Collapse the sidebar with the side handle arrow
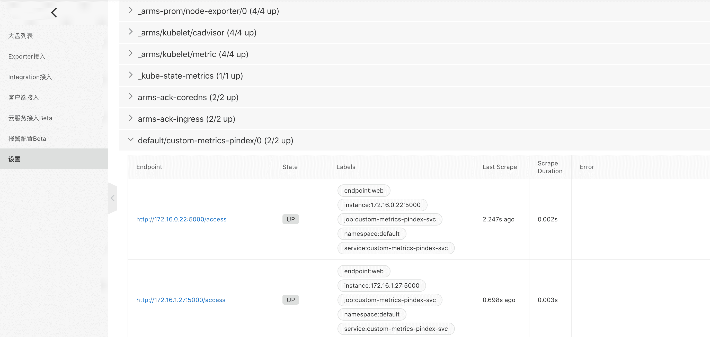 click(x=112, y=198)
